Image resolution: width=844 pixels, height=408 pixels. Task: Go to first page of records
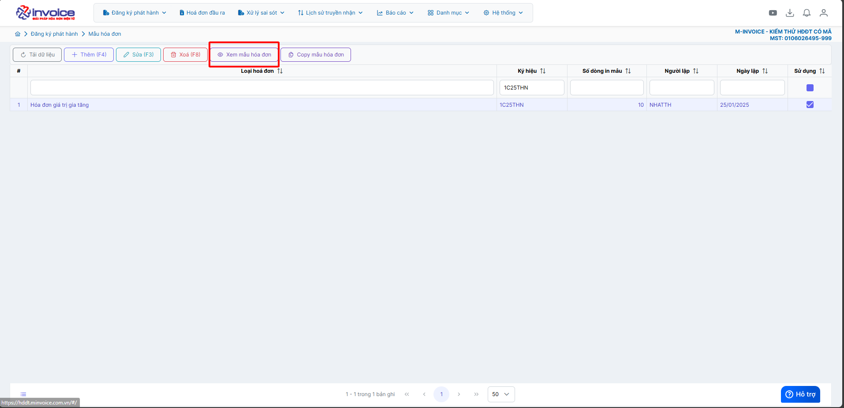(407, 394)
